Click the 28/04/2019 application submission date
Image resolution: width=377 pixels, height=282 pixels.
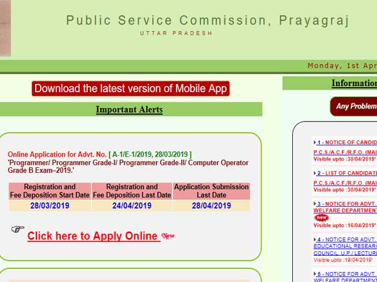coord(212,206)
